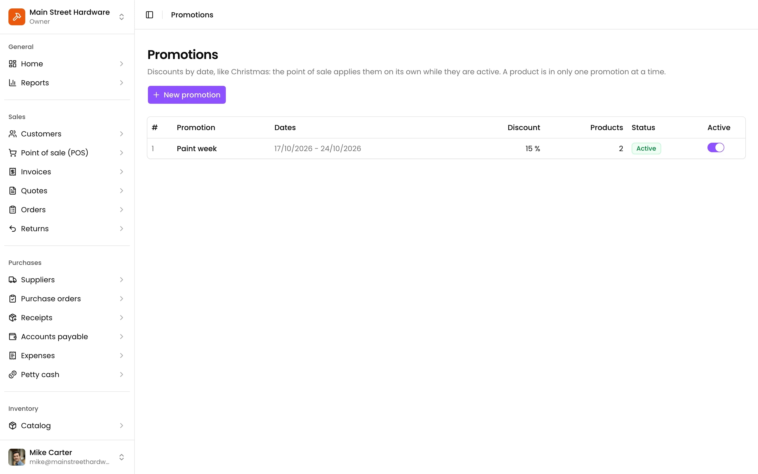Click the Orders clipboard icon
This screenshot has width=758, height=474.
pyautogui.click(x=13, y=210)
